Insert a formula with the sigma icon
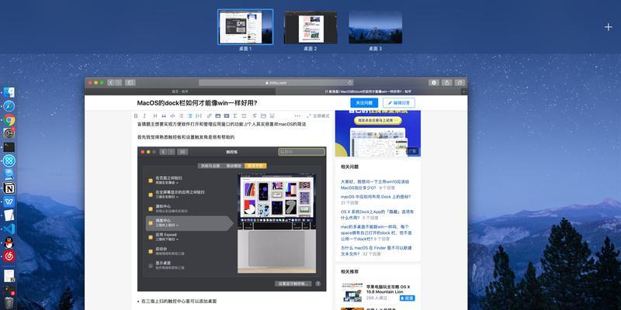 [x=235, y=115]
